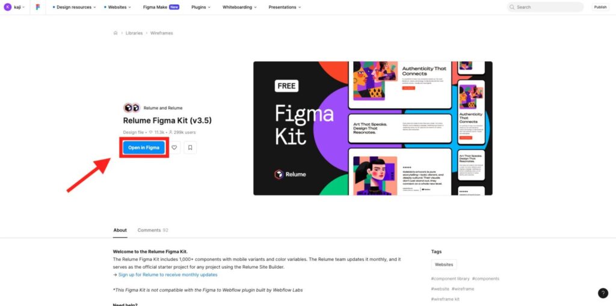
Task: Expand the Websites dropdown menu
Action: 118,7
